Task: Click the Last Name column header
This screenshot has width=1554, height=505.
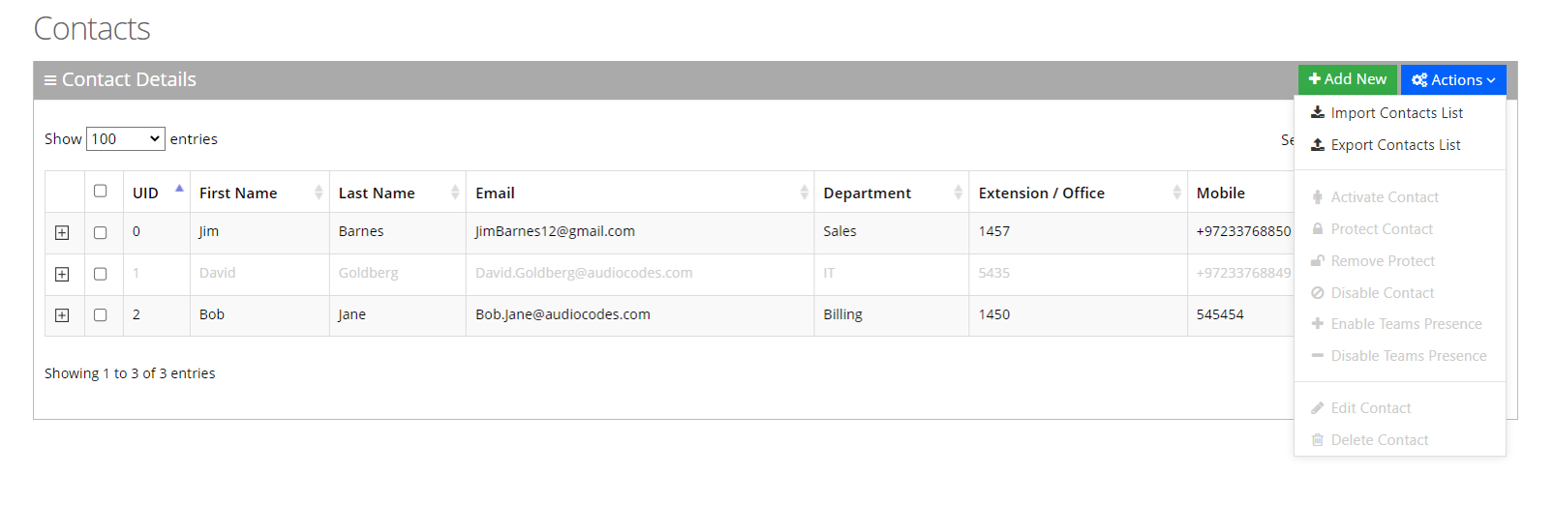Action: (x=377, y=193)
